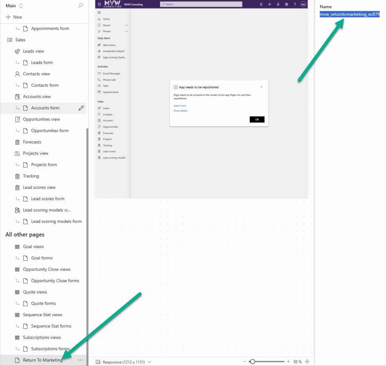The height and width of the screenshot is (366, 386).
Task: Open the app launcher waffle icon
Action: pos(99,4)
